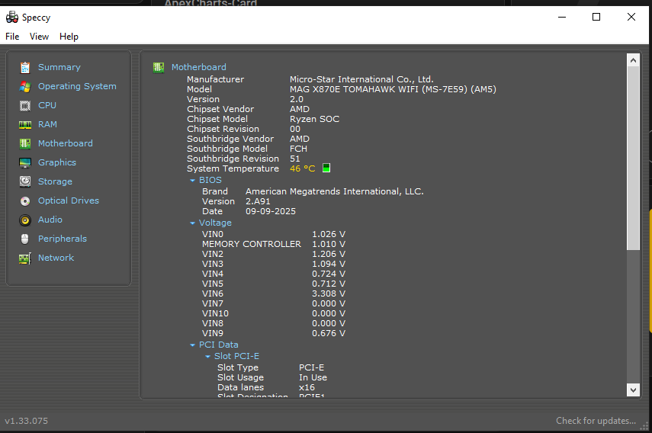Image resolution: width=652 pixels, height=433 pixels.
Task: Open the Network section
Action: (x=56, y=258)
